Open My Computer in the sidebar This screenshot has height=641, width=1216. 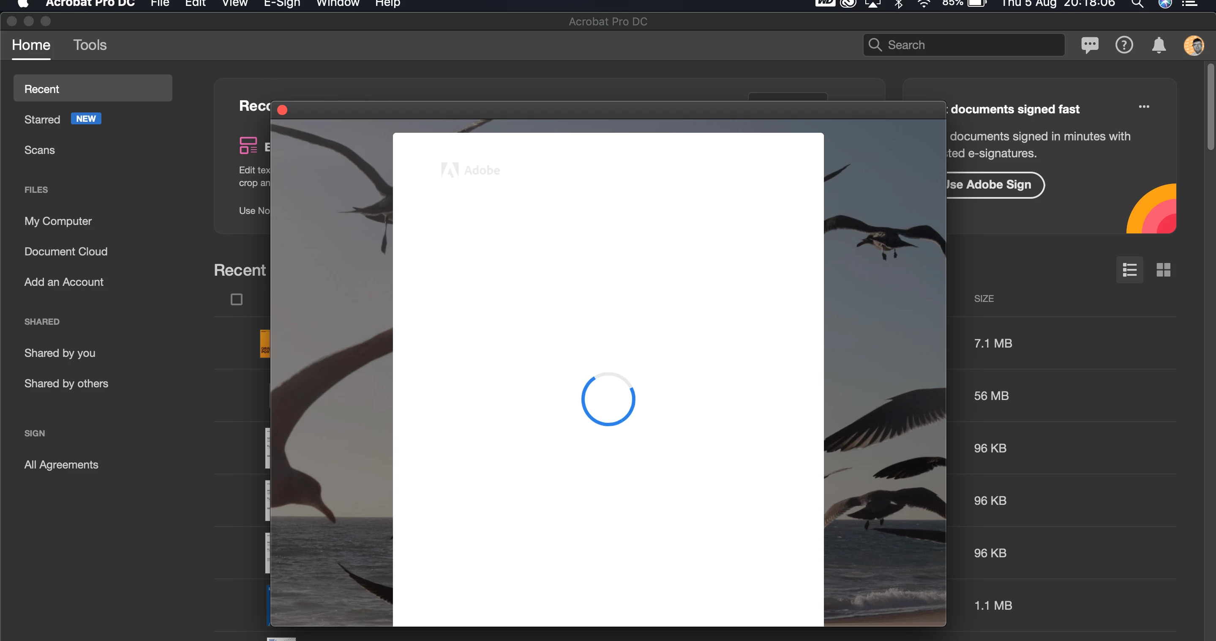58,221
